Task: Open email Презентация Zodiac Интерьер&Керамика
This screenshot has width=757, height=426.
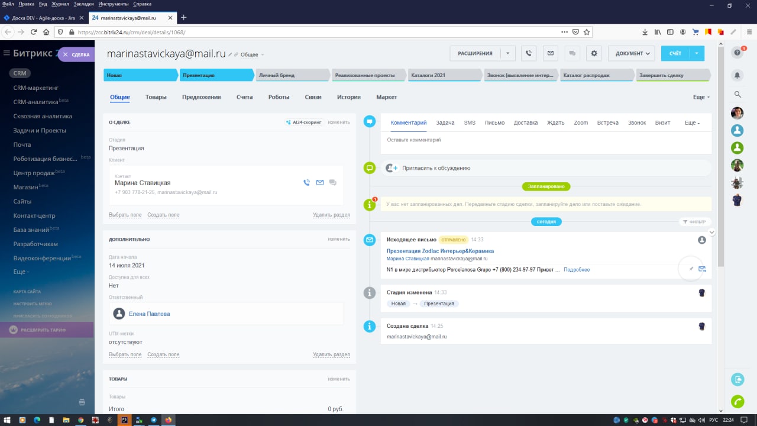Action: [x=440, y=251]
